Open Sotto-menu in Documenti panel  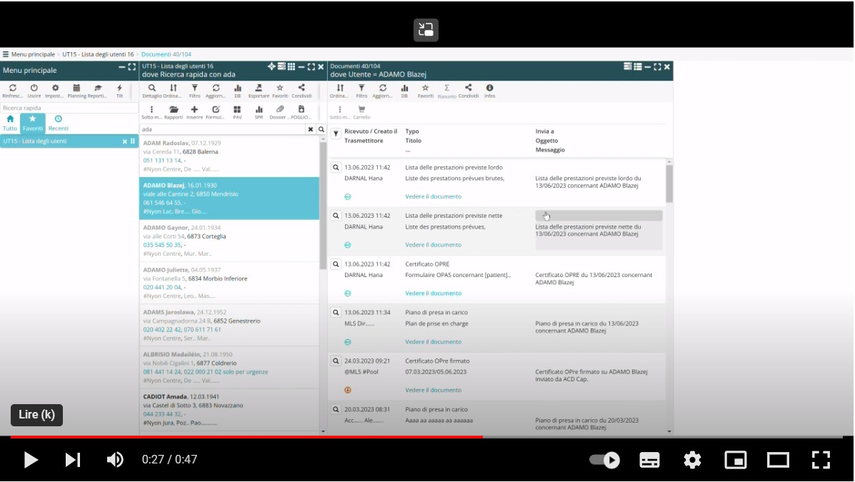[x=339, y=109]
